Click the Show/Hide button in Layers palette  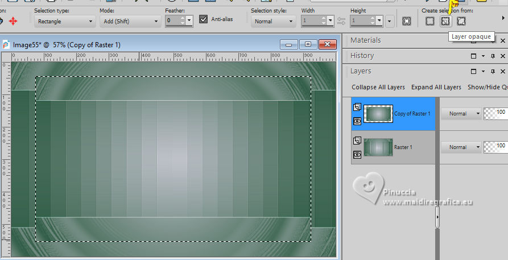[488, 87]
